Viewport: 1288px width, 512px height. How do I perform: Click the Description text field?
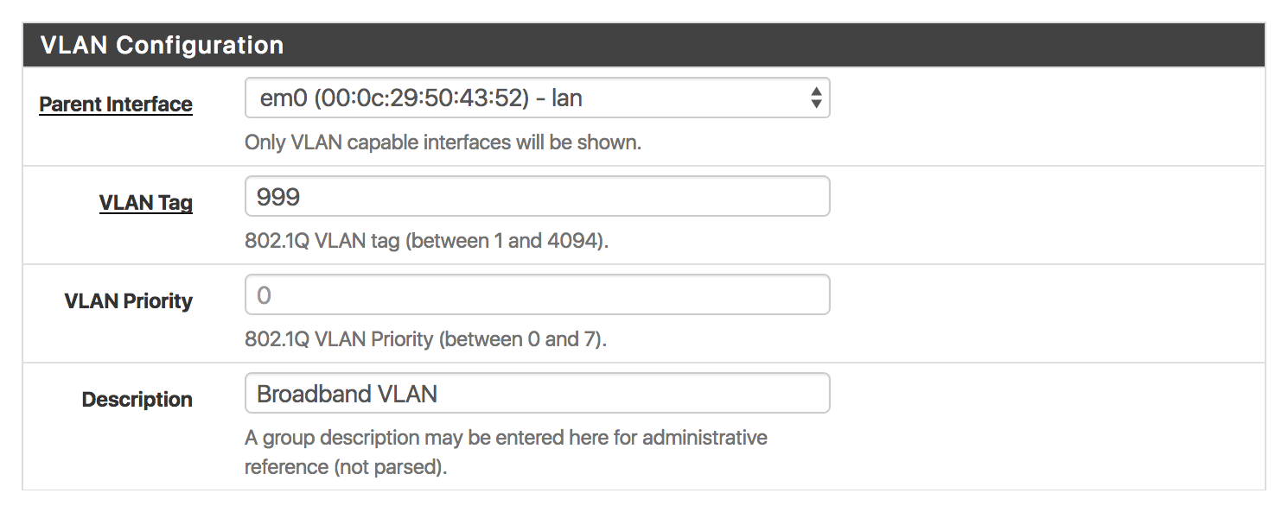pos(537,393)
